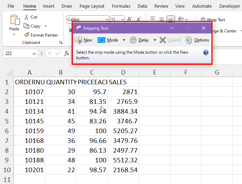The width and height of the screenshot is (242, 184).
Task: Click New snip scissors button in Snipping Tool
Action: coord(83,40)
